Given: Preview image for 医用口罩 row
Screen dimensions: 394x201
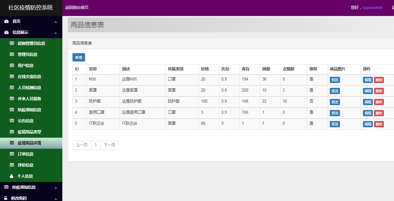Looking at the screenshot, I should coord(335,113).
